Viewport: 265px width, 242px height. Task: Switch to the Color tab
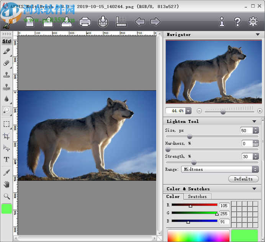point(173,196)
